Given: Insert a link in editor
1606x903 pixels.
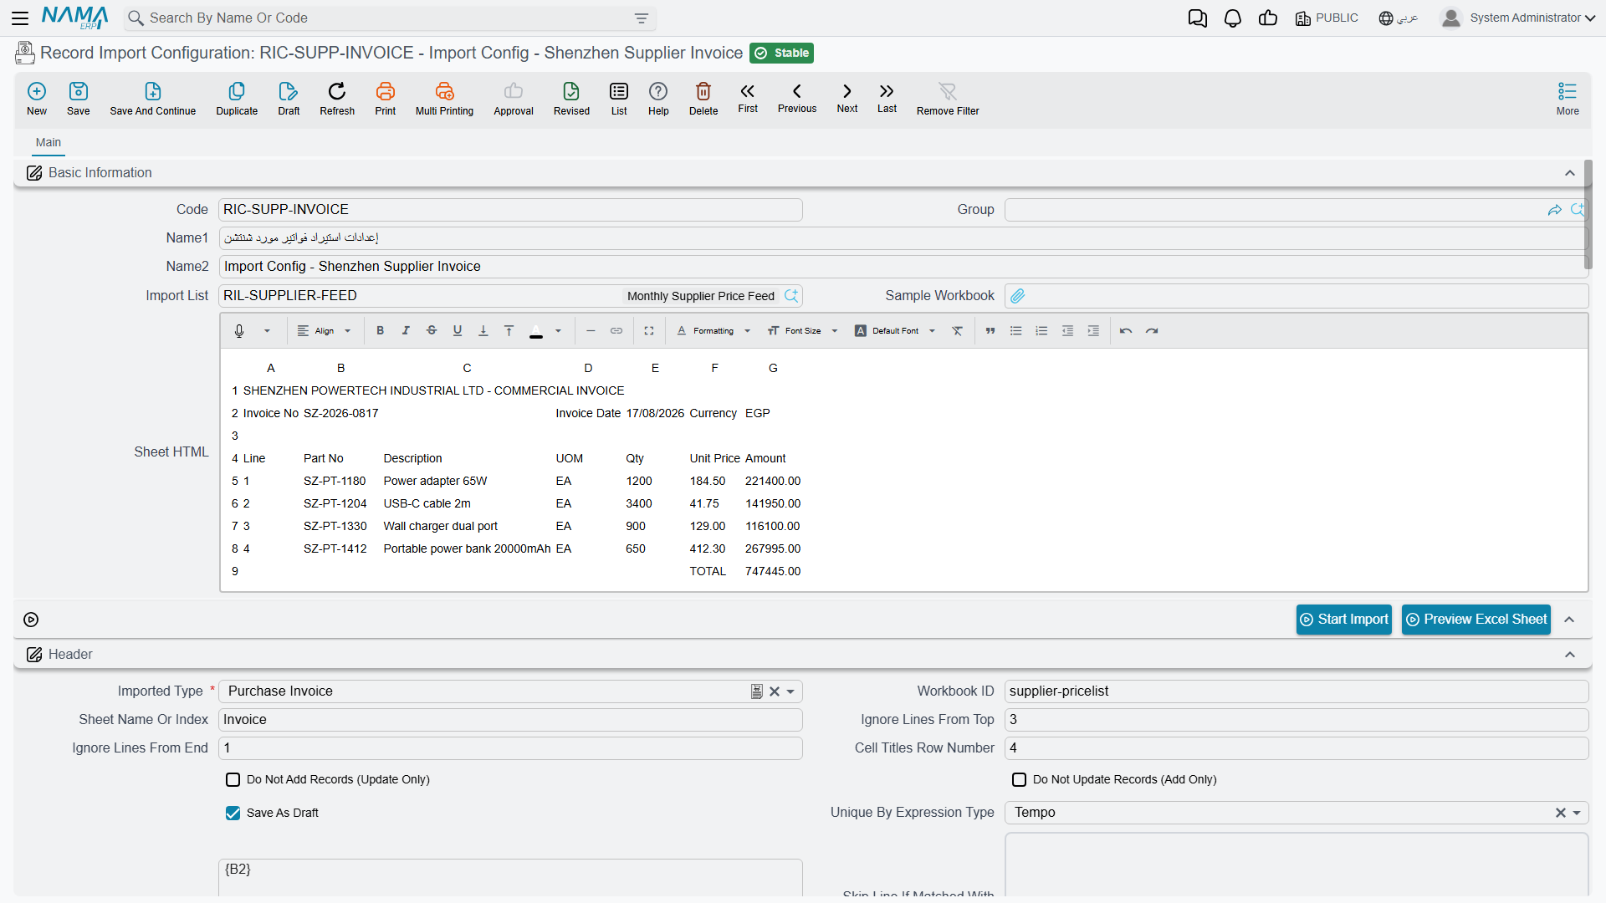Looking at the screenshot, I should [616, 331].
